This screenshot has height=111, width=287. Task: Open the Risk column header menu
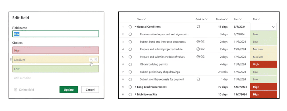click(257, 19)
